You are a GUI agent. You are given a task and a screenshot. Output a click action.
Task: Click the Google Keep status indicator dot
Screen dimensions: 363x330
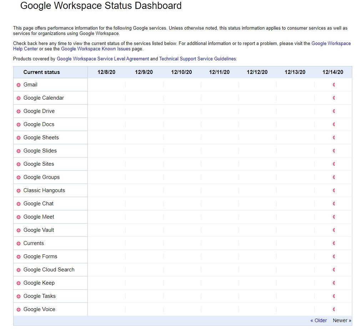pos(19,283)
